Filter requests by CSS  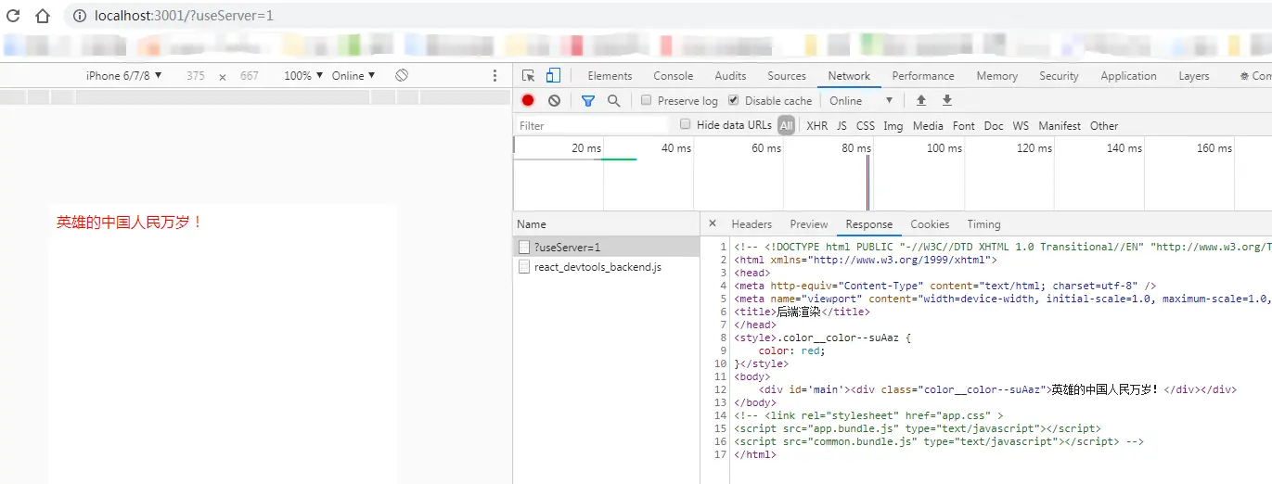[866, 125]
